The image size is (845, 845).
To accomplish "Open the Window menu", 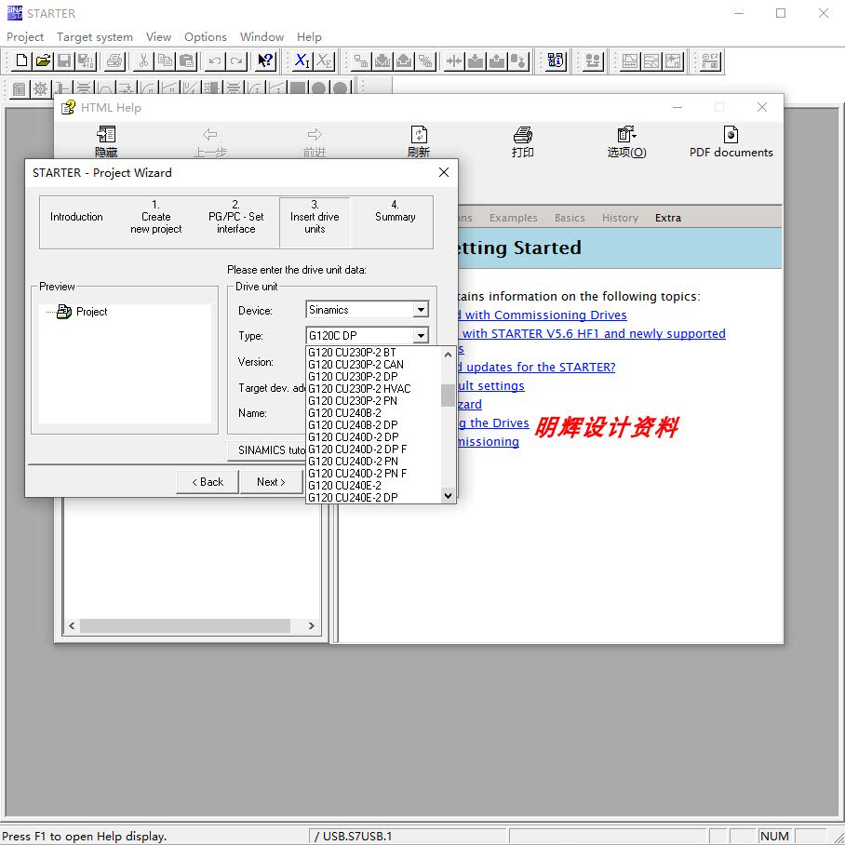I will (x=262, y=36).
